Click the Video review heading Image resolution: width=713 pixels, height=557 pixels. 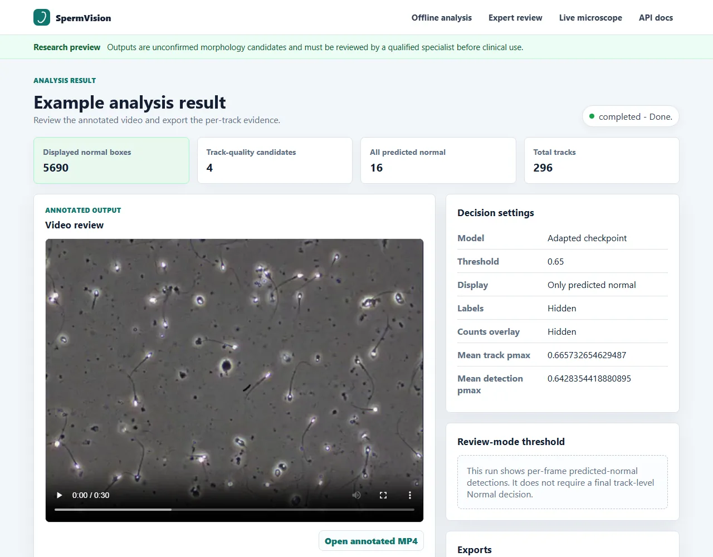(74, 225)
